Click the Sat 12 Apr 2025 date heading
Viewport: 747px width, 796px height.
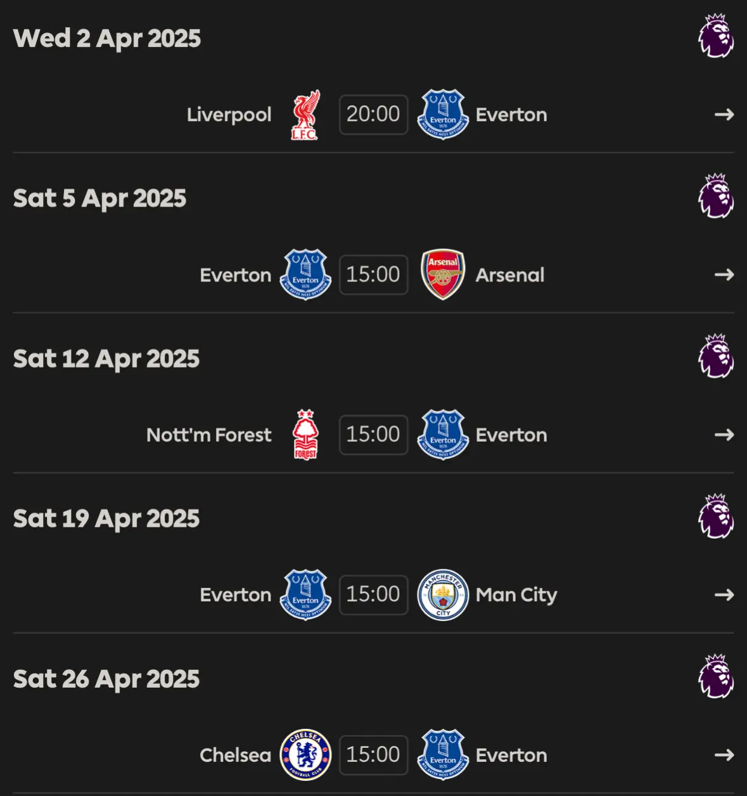click(x=106, y=359)
